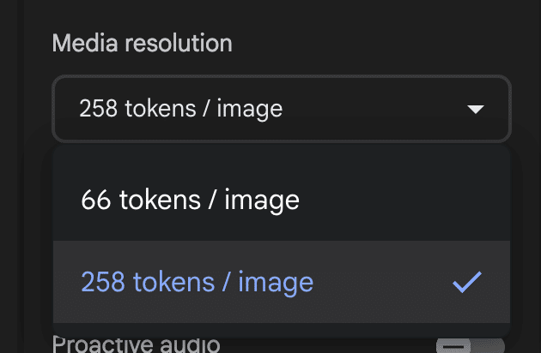The image size is (541, 353).
Task: Enable Proactive audio with its switch
Action: click(x=468, y=345)
